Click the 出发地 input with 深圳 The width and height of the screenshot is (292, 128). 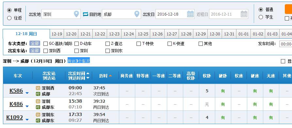pyautogui.click(x=61, y=14)
